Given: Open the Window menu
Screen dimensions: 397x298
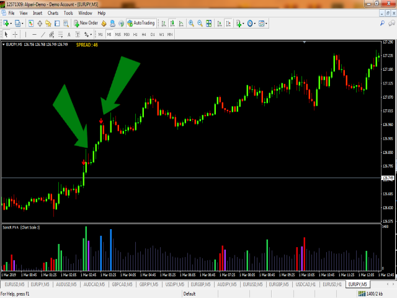Looking at the screenshot, I should tap(85, 13).
